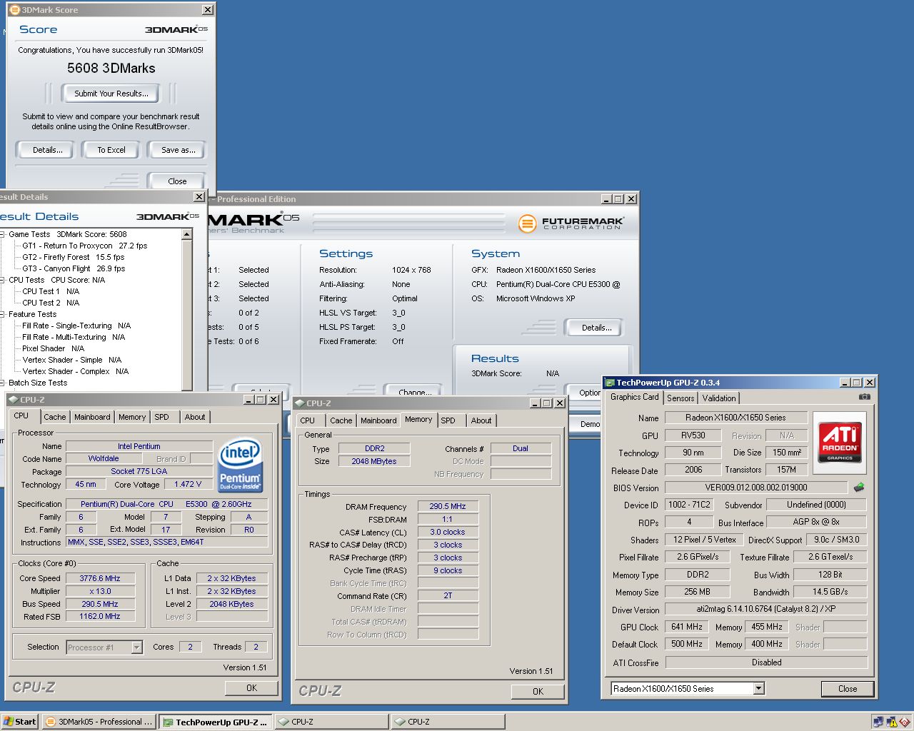914x731 pixels.
Task: Click the red shield system tray icon
Action: click(x=905, y=722)
